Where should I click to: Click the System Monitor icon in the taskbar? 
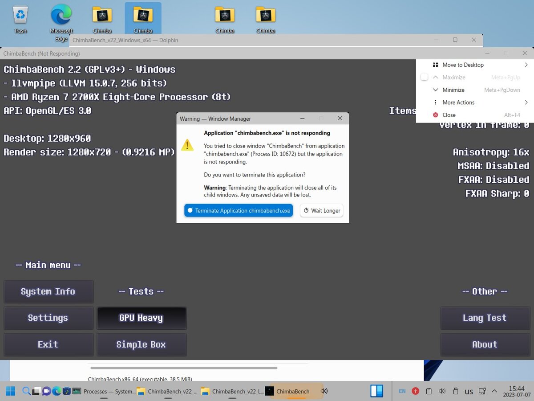tap(77, 391)
